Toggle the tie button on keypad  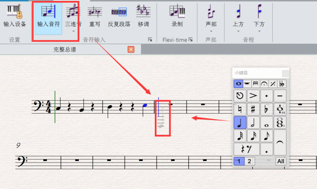coord(280,142)
